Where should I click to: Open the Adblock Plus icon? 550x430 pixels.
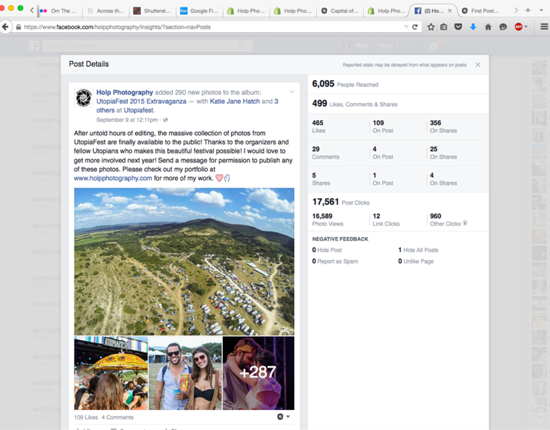coord(518,27)
